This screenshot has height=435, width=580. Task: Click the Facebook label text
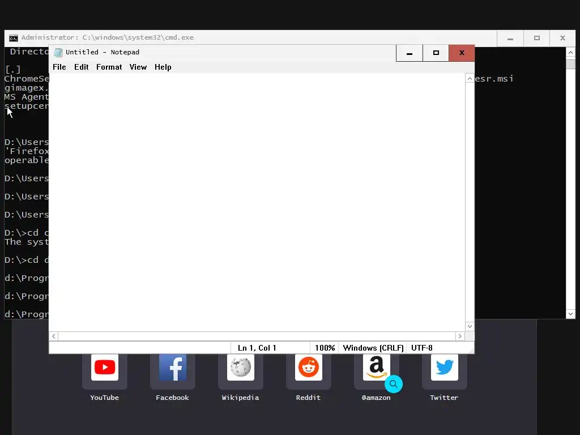[172, 398]
